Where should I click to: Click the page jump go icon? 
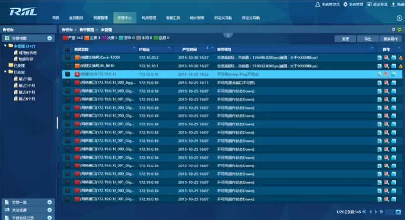coord(398,212)
